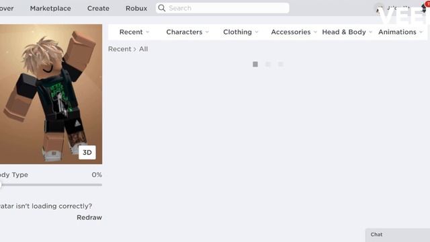
Task: Focus the Search input field
Action: (222, 8)
